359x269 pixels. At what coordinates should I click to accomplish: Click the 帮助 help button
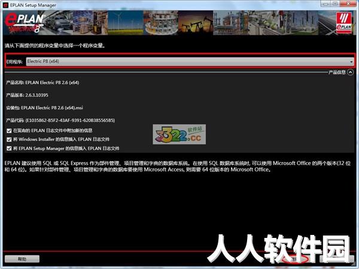coord(22,259)
